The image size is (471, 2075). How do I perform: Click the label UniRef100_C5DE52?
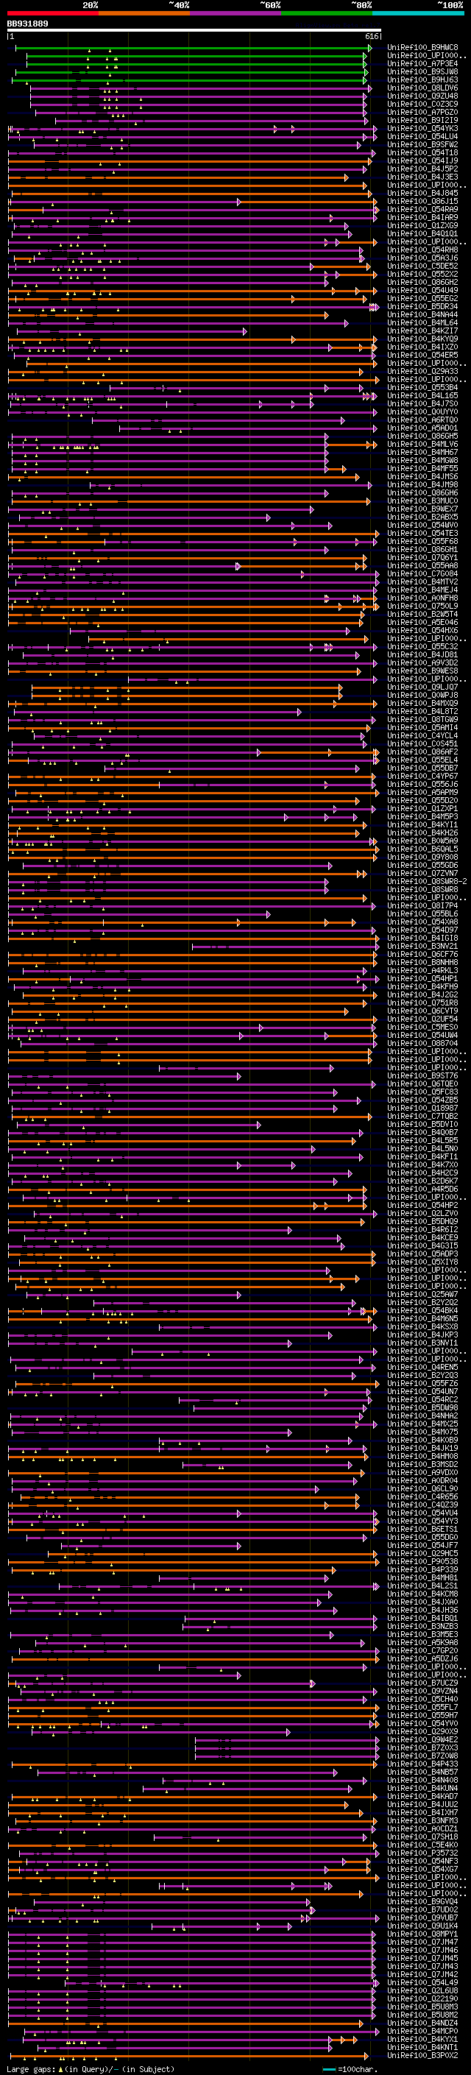coord(422,266)
